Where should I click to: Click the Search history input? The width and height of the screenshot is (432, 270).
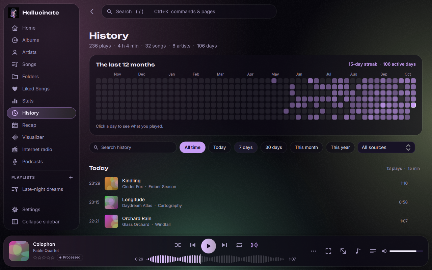point(133,147)
